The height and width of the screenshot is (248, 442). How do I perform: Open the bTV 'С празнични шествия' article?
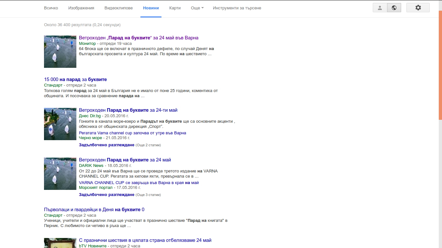pos(145,240)
